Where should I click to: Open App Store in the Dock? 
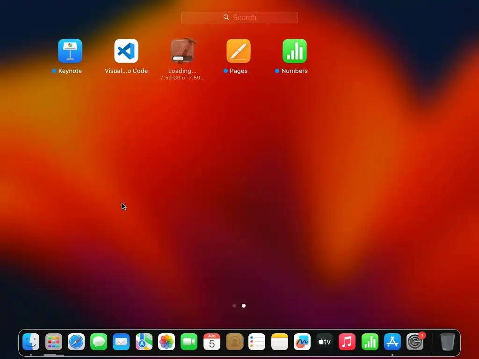point(392,342)
